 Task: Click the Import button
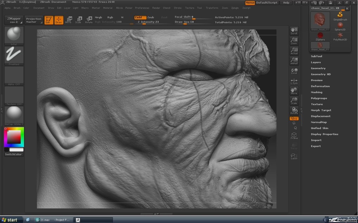coord(316,140)
